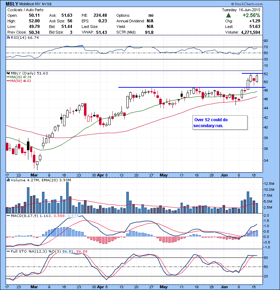Click the 'May' label on price chart axis
280x290 pixels.
[x=164, y=175]
